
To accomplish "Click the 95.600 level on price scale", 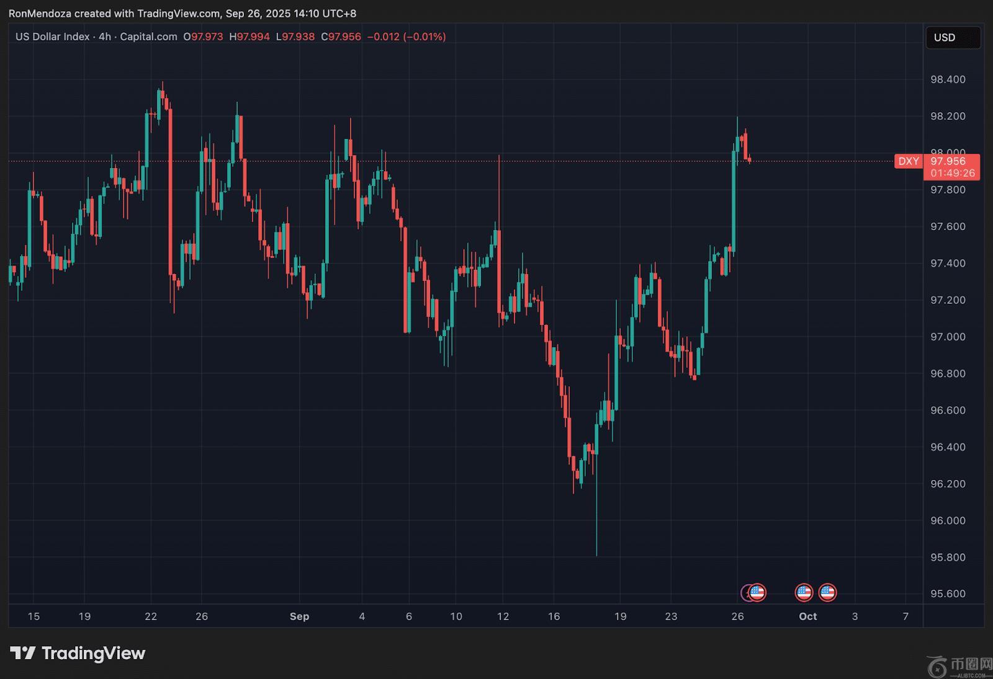I will click(x=948, y=593).
